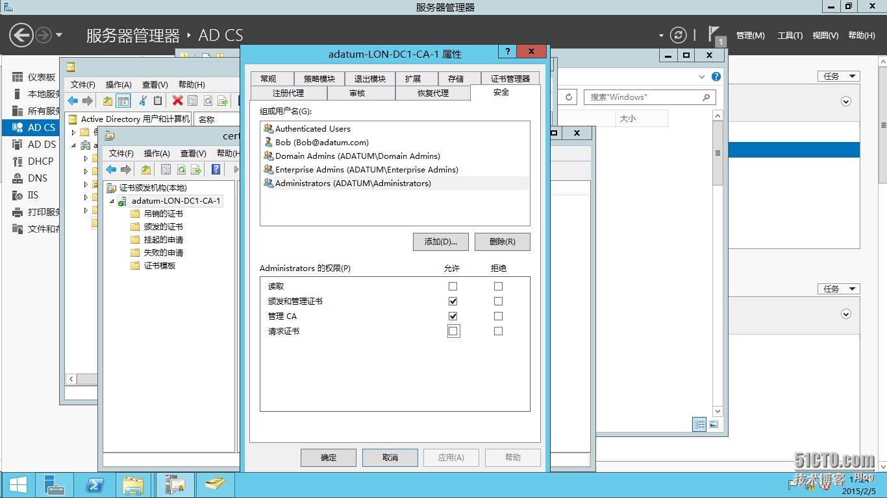Image resolution: width=887 pixels, height=498 pixels.
Task: Uncheck Allow for Manage CA
Action: (x=453, y=316)
